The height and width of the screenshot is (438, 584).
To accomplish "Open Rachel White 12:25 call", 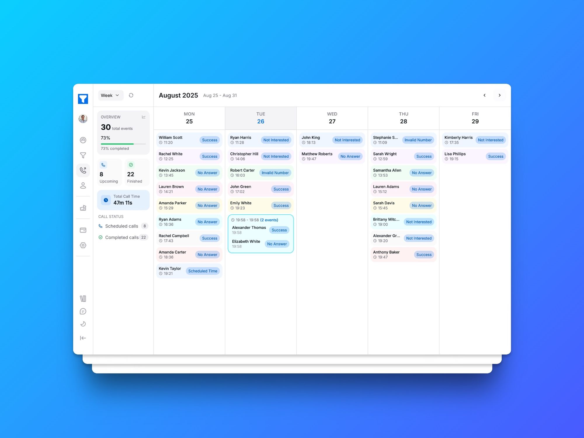I will point(189,156).
